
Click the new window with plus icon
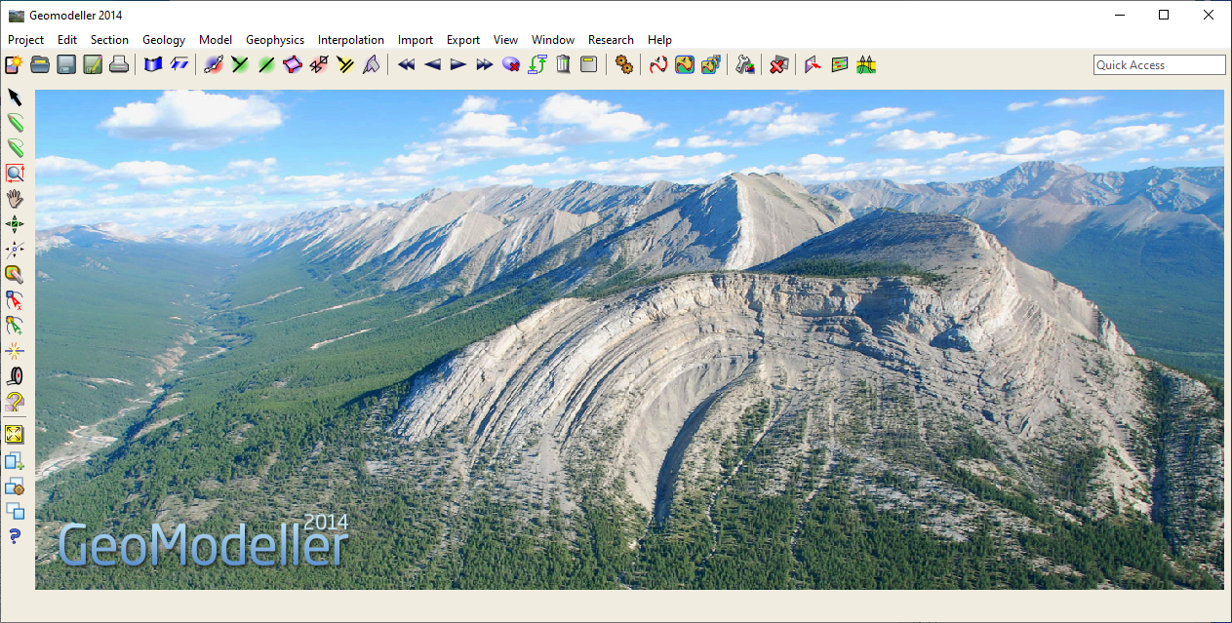point(16,460)
